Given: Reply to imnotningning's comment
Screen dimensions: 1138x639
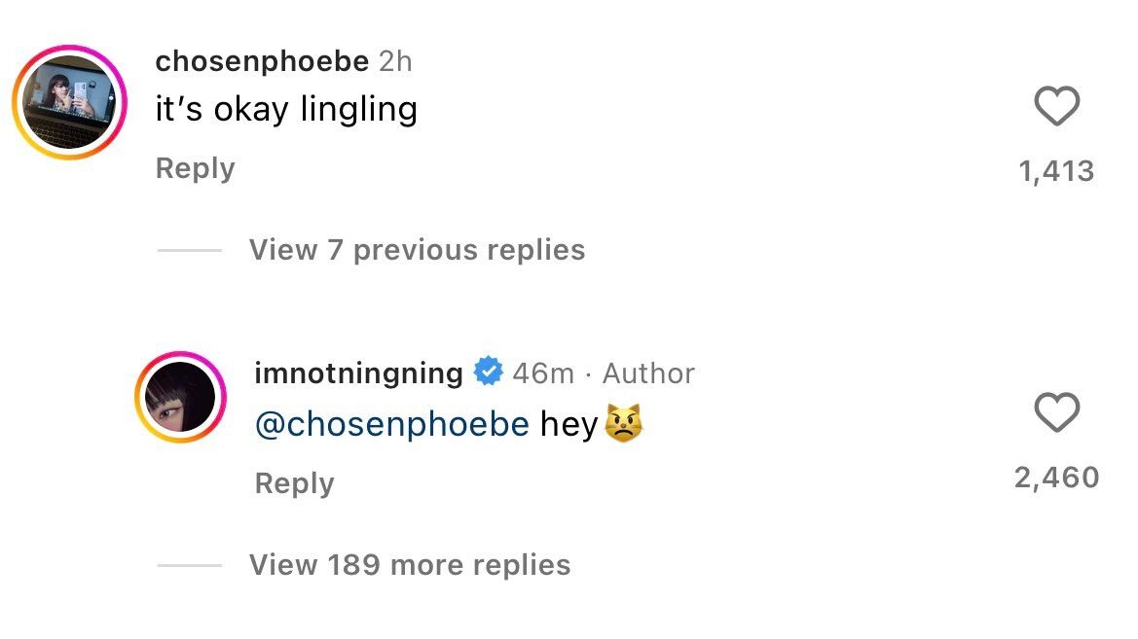Looking at the screenshot, I should coord(294,483).
